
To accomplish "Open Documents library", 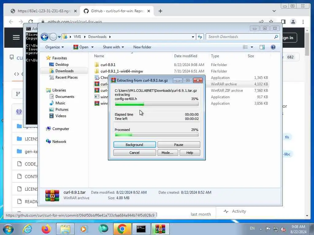I will pyautogui.click(x=62, y=97).
